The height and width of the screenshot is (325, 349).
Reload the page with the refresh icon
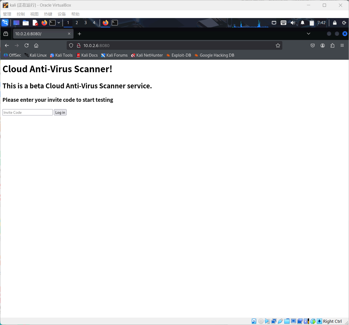[27, 45]
